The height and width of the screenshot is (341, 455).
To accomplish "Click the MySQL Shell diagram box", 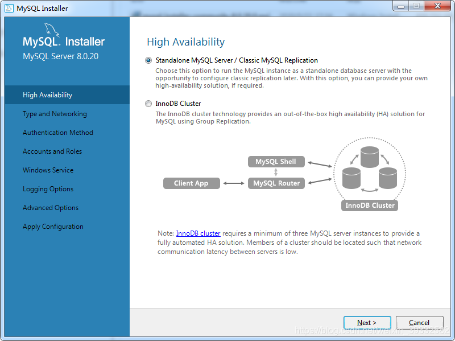I will point(276,162).
